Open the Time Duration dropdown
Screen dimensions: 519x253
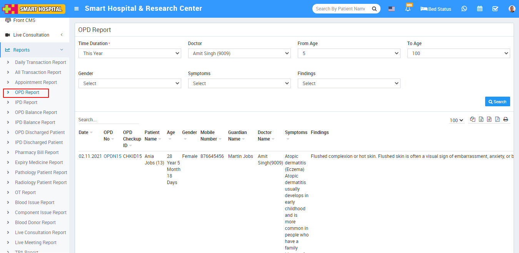(x=130, y=54)
